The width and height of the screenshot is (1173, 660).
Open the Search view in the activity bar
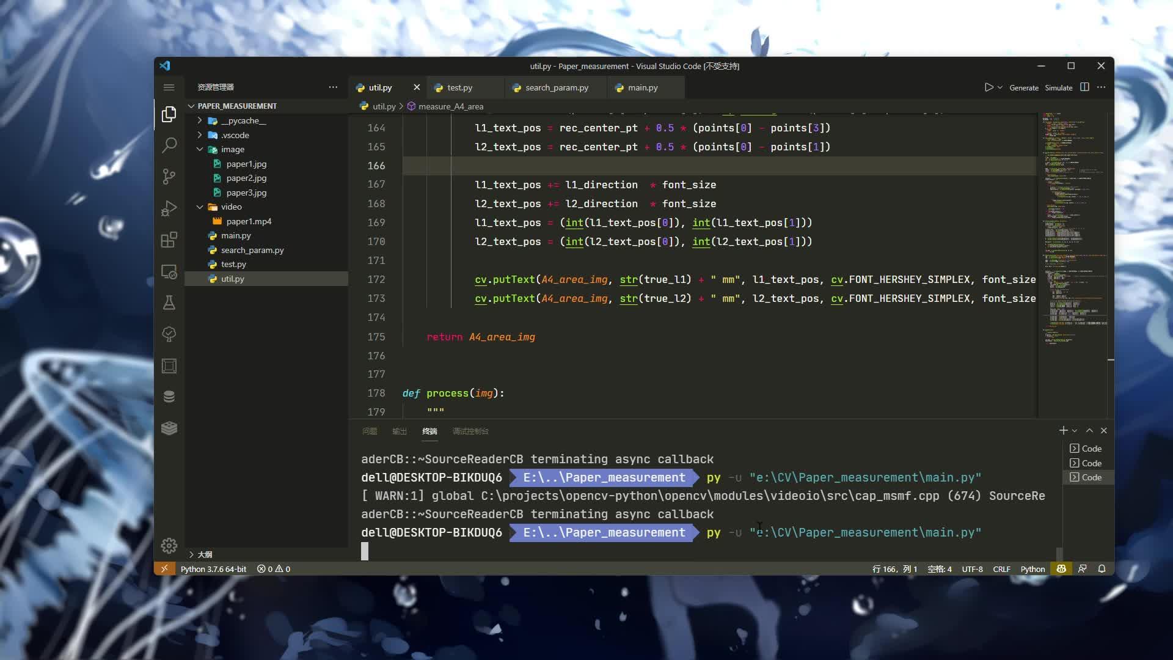[x=169, y=145]
